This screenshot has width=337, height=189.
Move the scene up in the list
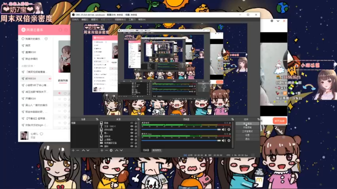click(83, 150)
